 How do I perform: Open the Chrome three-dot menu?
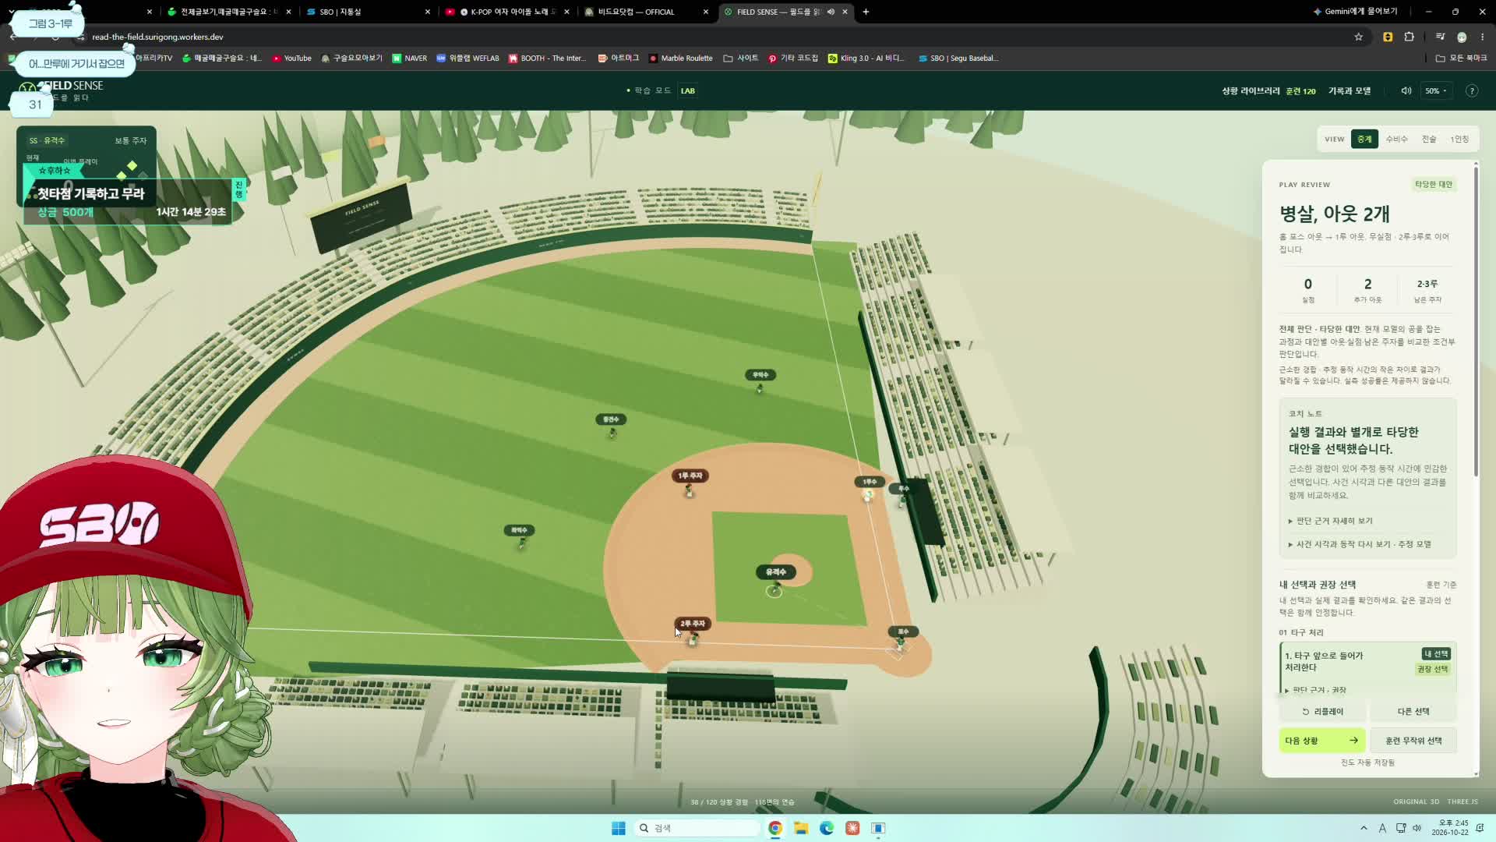point(1483,37)
